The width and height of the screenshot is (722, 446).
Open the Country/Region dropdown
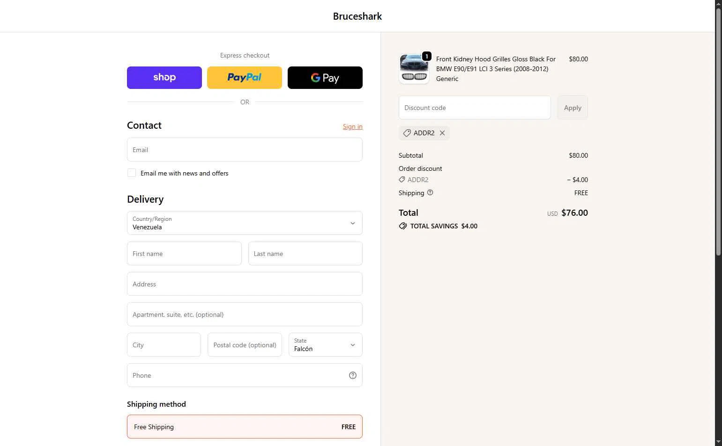(245, 223)
